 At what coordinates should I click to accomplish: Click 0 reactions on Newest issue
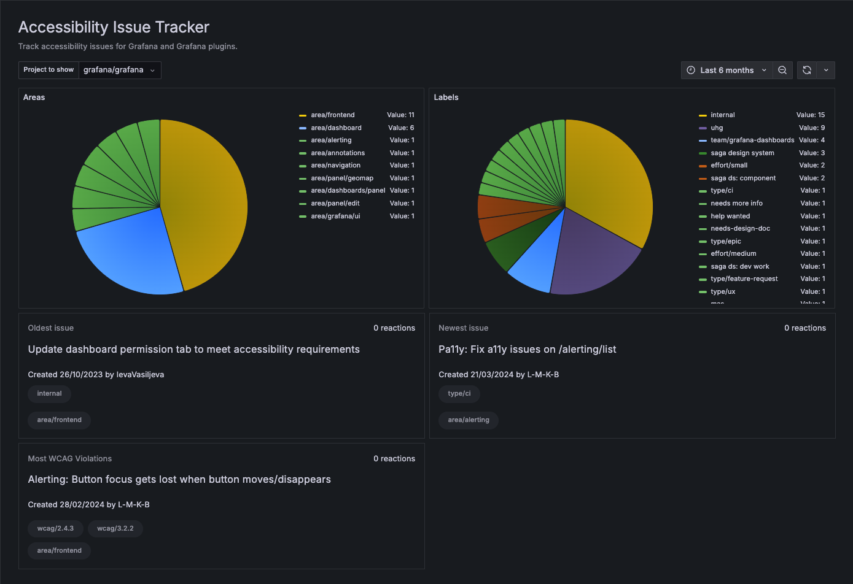(x=805, y=328)
